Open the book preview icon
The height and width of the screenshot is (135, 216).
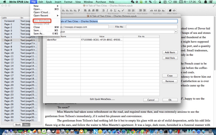point(170,11)
